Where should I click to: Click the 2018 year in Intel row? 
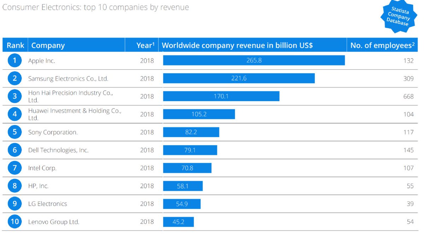click(x=147, y=168)
